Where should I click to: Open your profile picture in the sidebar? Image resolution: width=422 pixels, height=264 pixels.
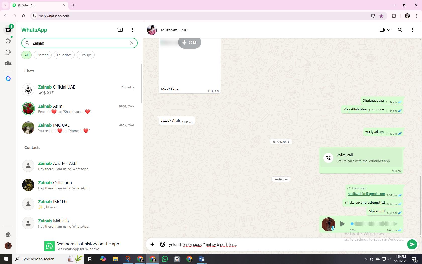coord(8,246)
